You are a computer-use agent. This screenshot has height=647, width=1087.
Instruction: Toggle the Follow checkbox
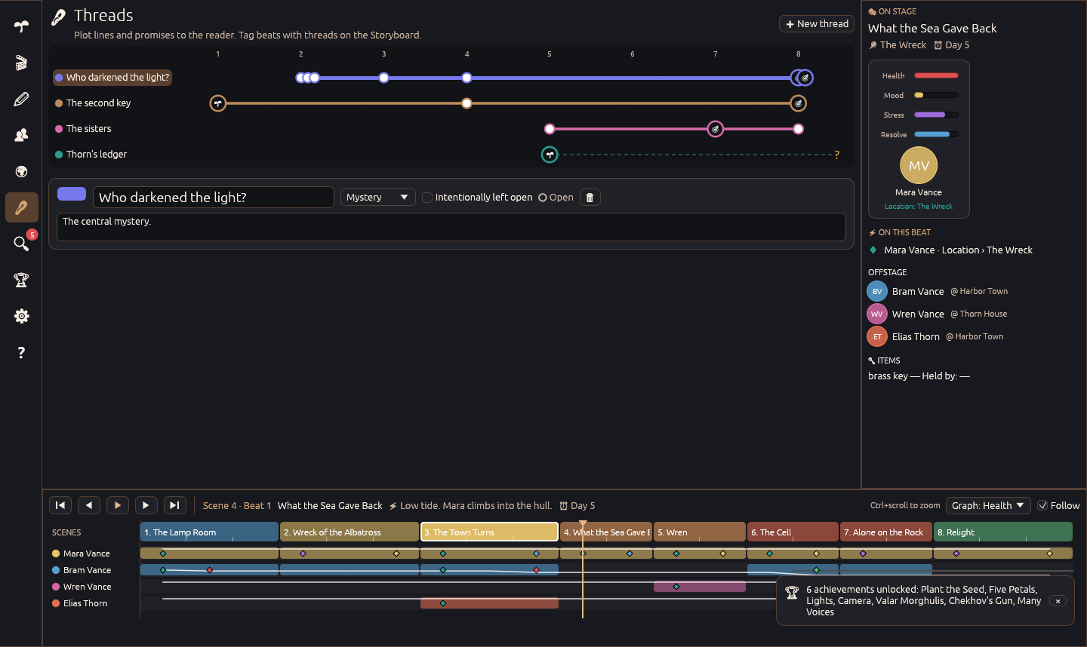point(1042,505)
